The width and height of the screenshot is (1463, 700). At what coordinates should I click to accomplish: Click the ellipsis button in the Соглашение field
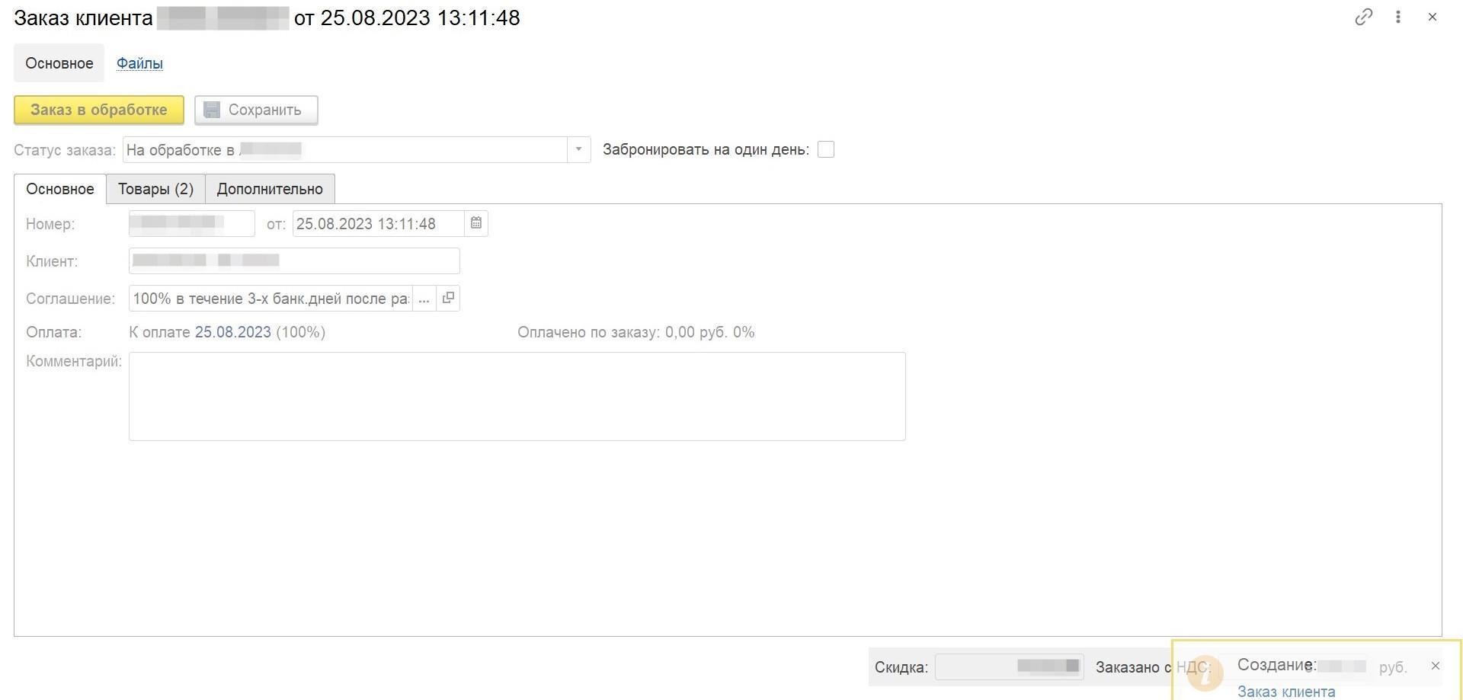click(x=424, y=298)
